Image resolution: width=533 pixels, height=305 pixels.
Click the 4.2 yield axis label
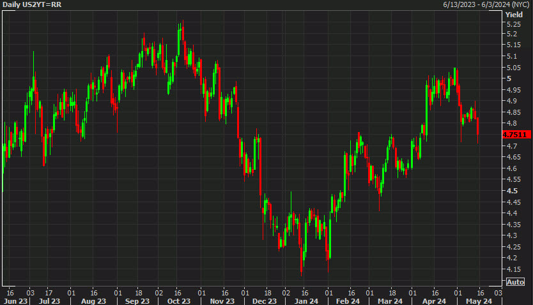pos(511,258)
